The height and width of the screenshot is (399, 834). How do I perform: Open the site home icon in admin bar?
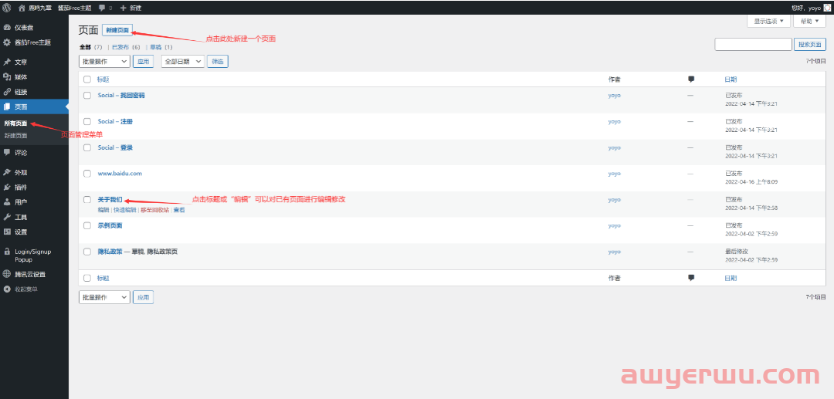22,8
